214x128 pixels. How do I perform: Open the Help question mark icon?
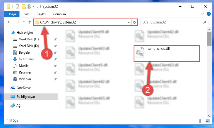click(x=208, y=14)
